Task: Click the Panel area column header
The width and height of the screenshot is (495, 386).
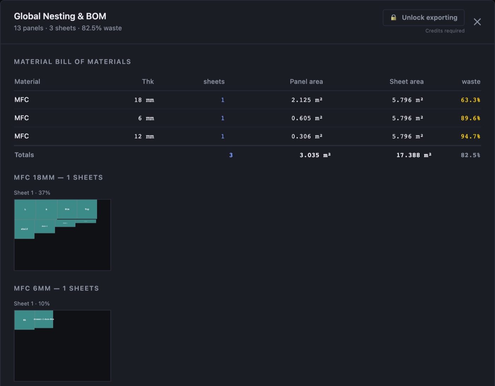Action: click(x=306, y=82)
